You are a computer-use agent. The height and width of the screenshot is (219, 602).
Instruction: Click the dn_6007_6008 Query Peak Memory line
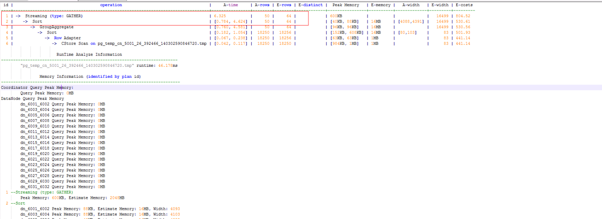coord(63,120)
